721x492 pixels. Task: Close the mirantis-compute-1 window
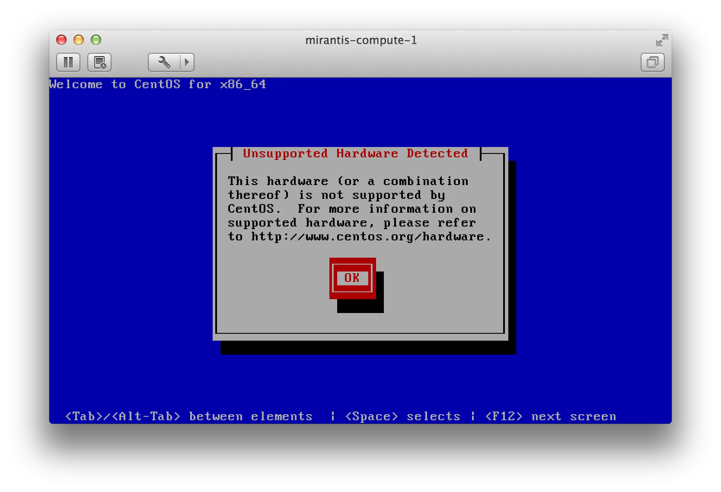[x=61, y=40]
